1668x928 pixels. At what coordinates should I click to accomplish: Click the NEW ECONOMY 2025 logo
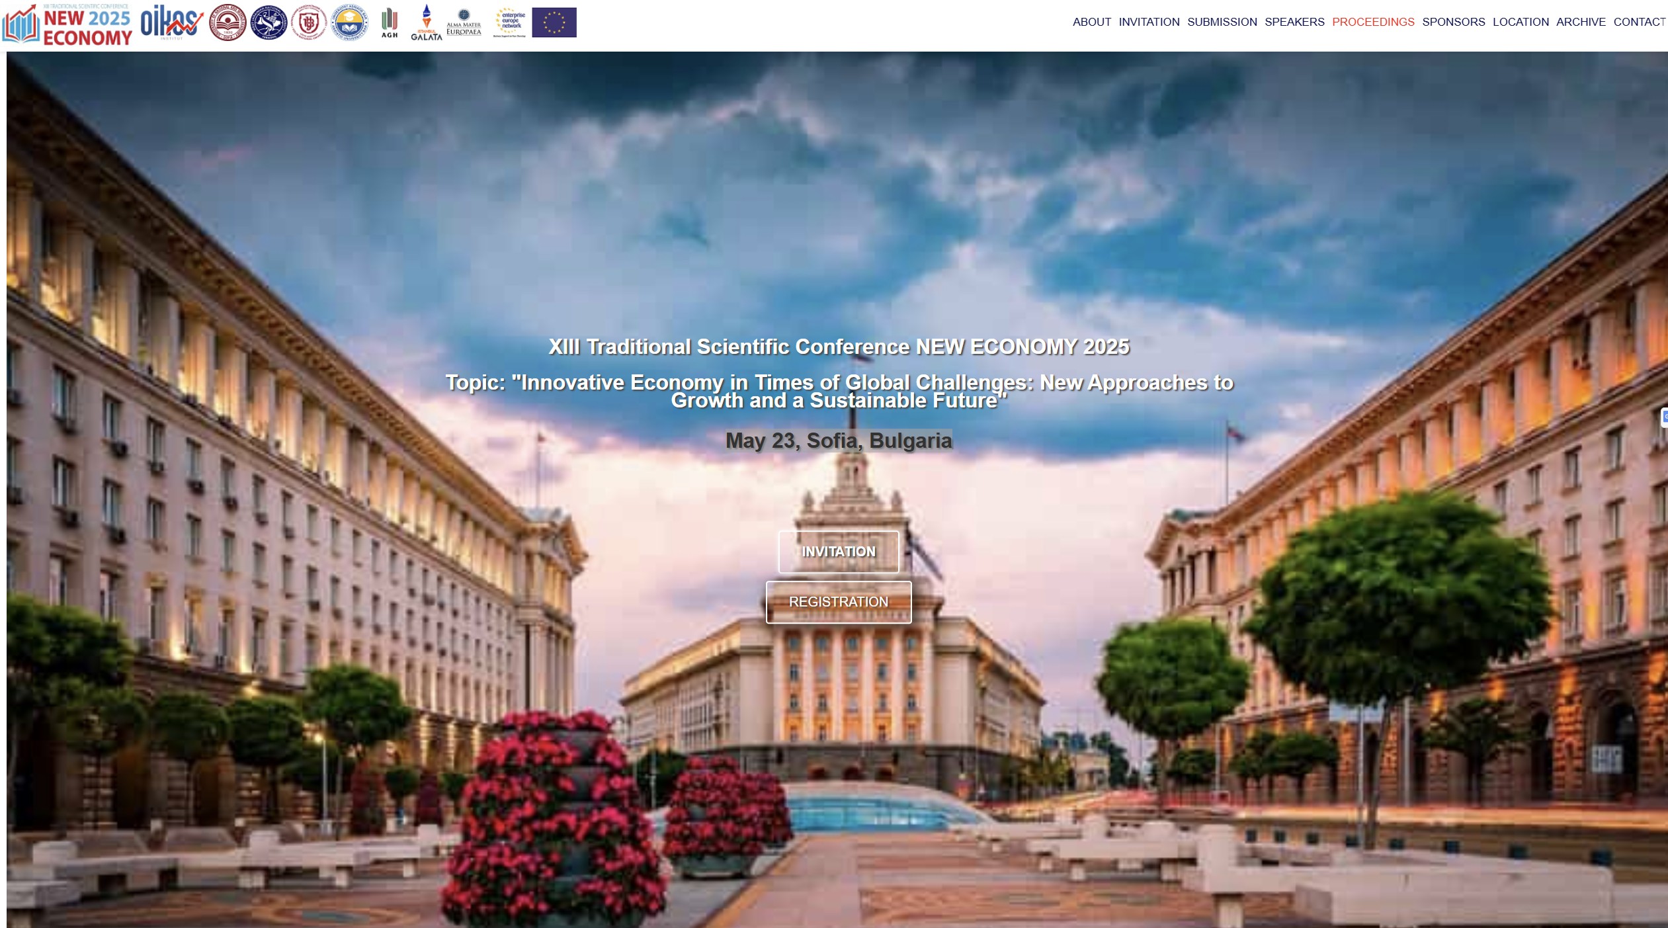click(x=67, y=24)
